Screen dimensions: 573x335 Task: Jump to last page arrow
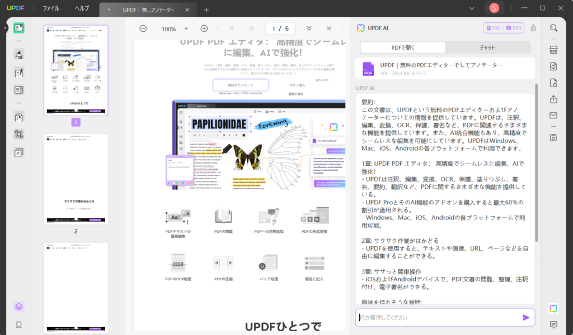tap(329, 28)
